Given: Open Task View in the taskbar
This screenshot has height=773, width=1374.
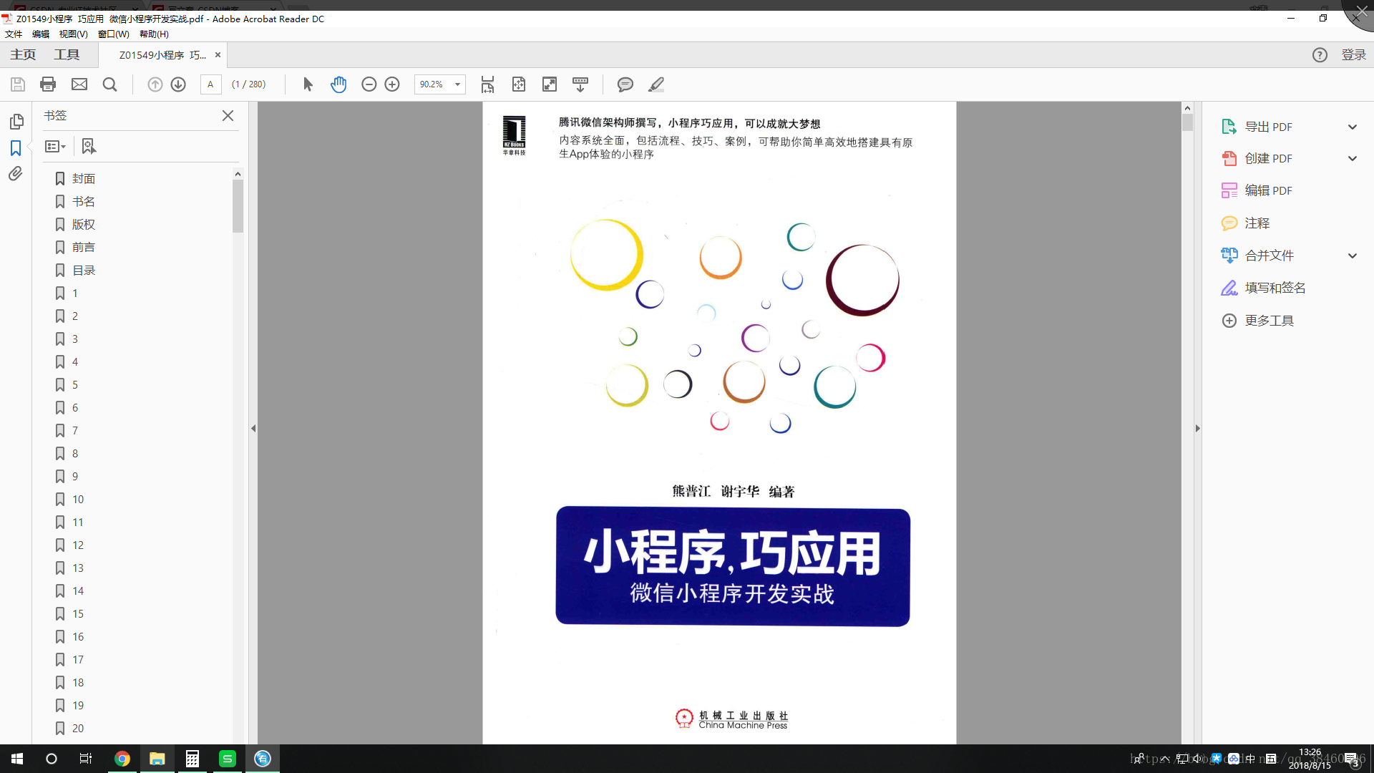Looking at the screenshot, I should click(86, 759).
